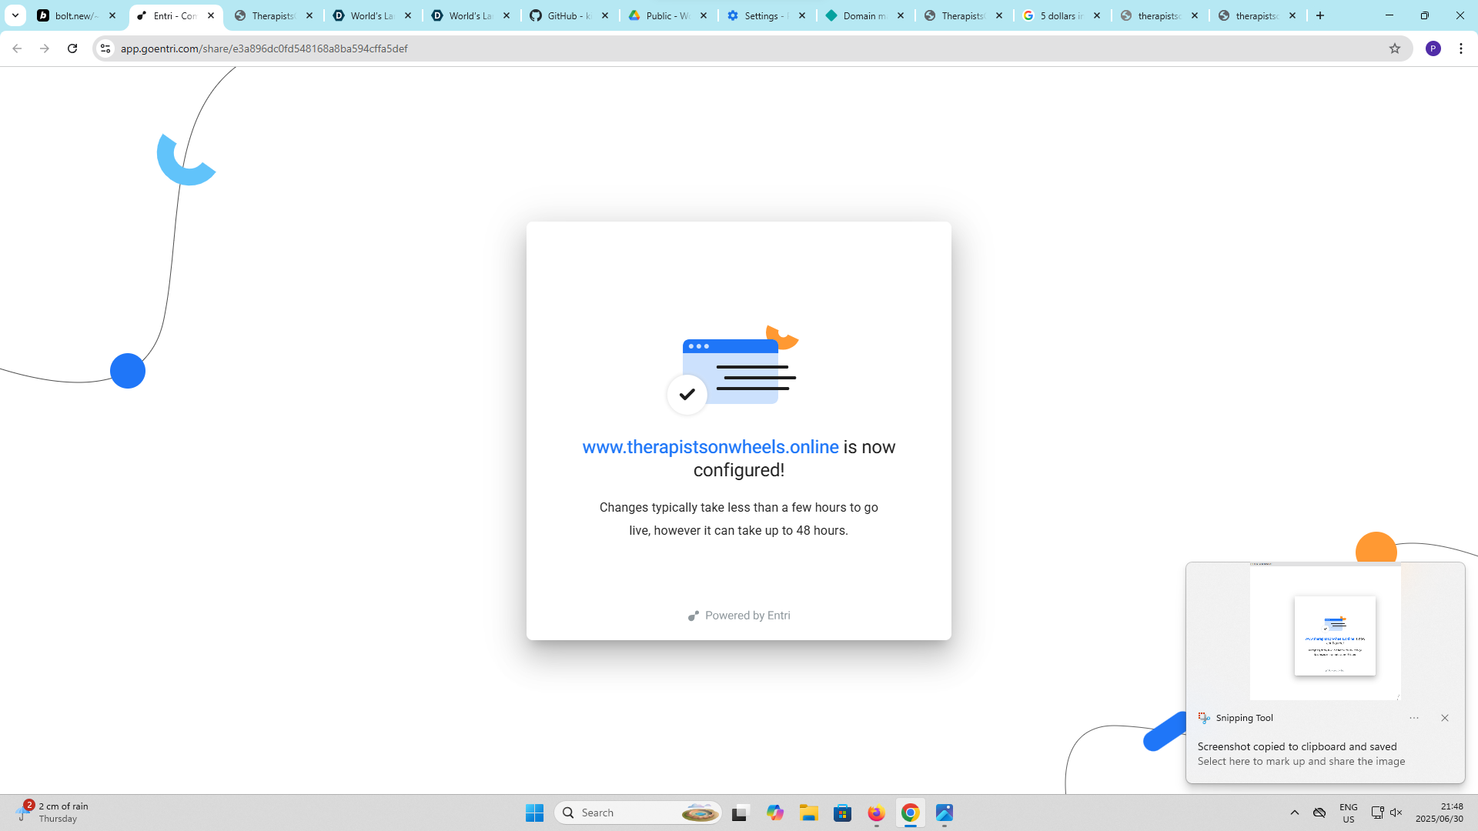Reload the current page
Screen dimensions: 1478x831
72,48
